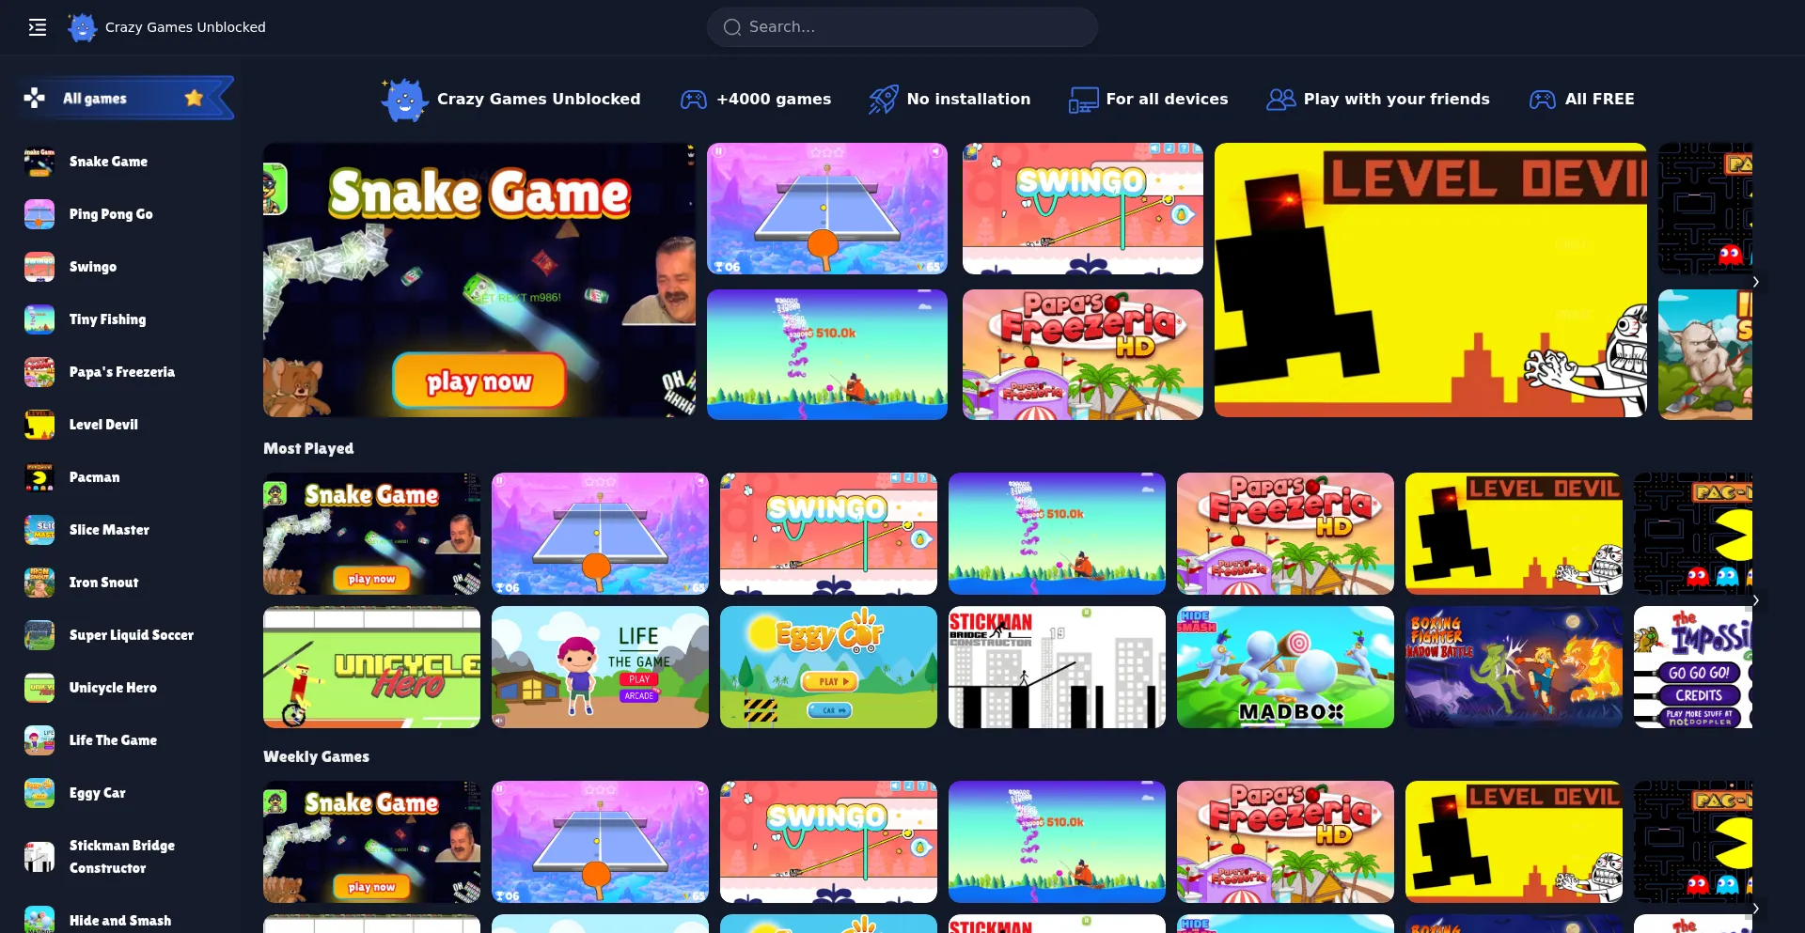
Task: Click the No installation rocket icon
Action: click(883, 99)
